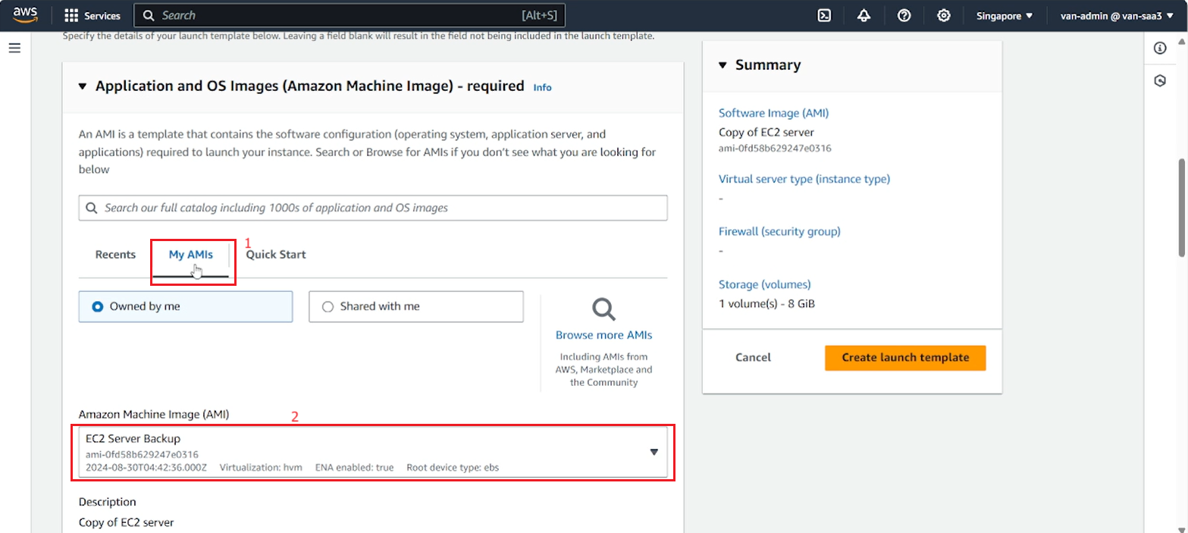Click the Copy of EC2 server description text
Image resolution: width=1188 pixels, height=533 pixels.
pyautogui.click(x=126, y=522)
